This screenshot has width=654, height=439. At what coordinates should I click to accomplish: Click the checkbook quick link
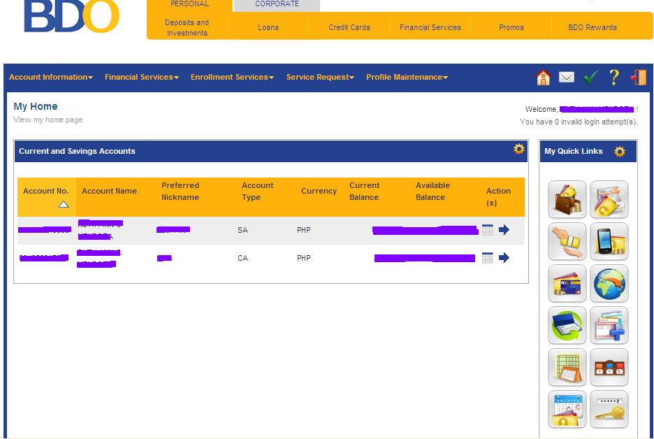(567, 325)
